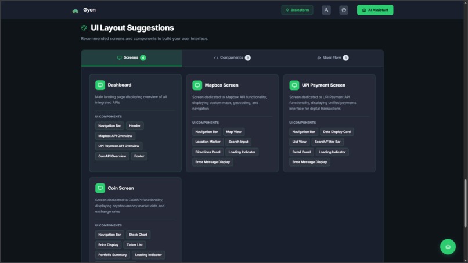Click the Coin Screen monitor icon
The height and width of the screenshot is (263, 468).
(x=100, y=188)
